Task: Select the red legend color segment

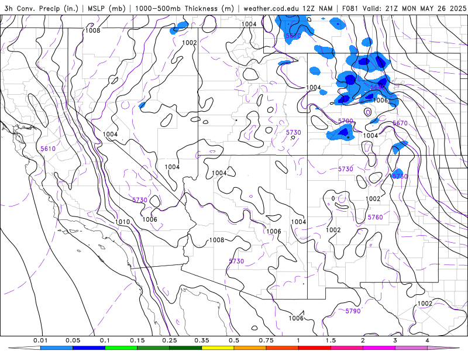Action: (315, 348)
